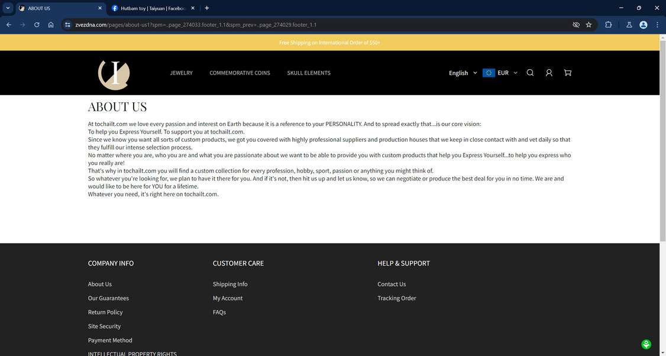Image resolution: width=666 pixels, height=356 pixels.
Task: View site information icon in address bar
Action: tap(67, 25)
